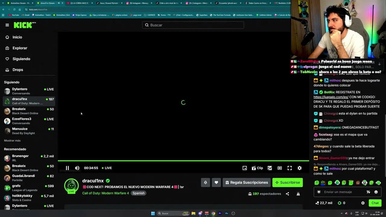Screen dimensions: 386x217
Task: Open GuadaLibrandi's Fortnite stream
Action: click(29, 178)
